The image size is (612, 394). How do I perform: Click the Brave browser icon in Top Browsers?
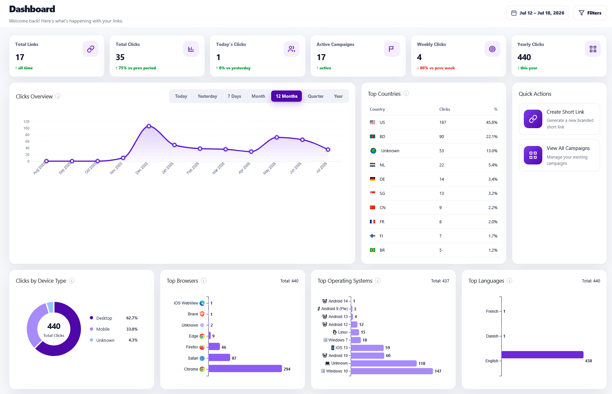[202, 314]
